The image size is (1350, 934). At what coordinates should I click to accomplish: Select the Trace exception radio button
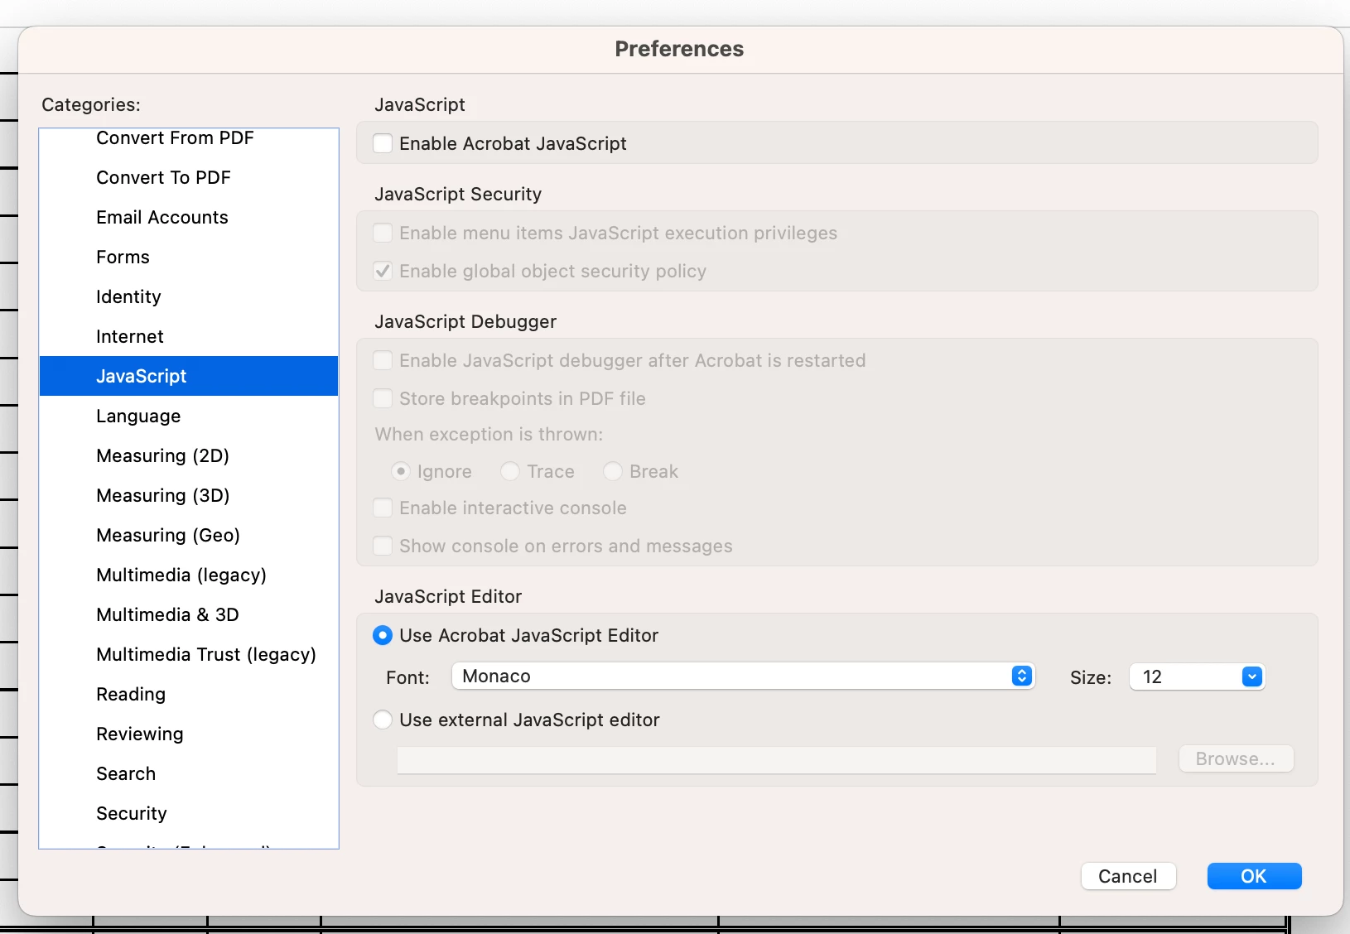pos(510,471)
